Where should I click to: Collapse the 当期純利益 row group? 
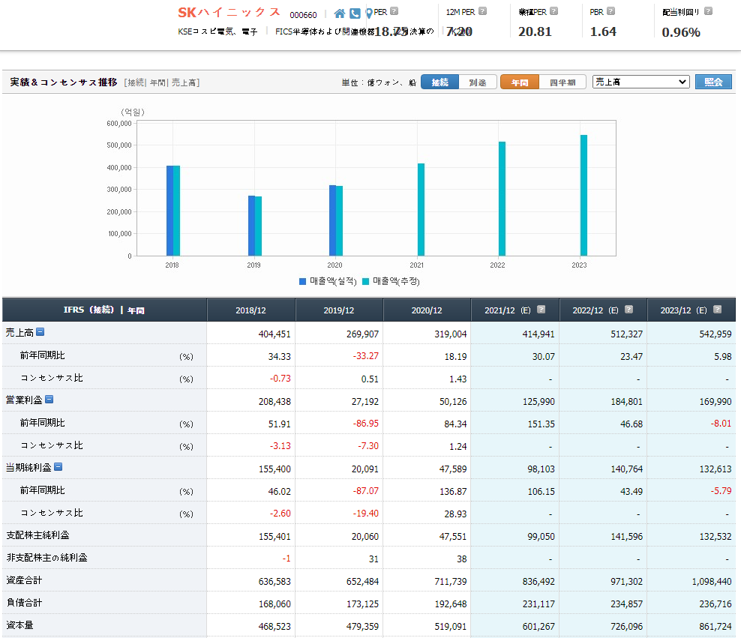[58, 467]
